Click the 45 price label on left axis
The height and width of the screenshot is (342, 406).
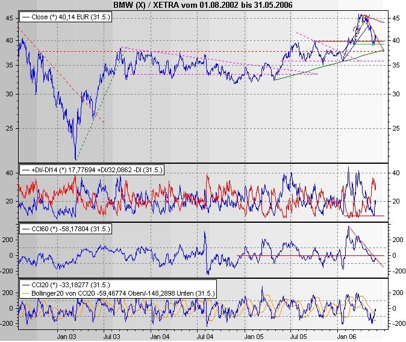pos(9,18)
